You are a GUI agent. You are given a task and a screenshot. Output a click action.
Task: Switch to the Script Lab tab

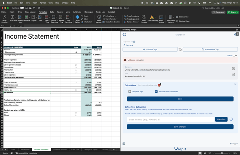(x=100, y=12)
